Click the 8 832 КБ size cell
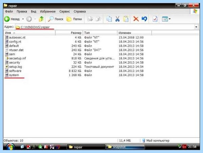This screenshot has height=153, width=203. pyautogui.click(x=75, y=71)
